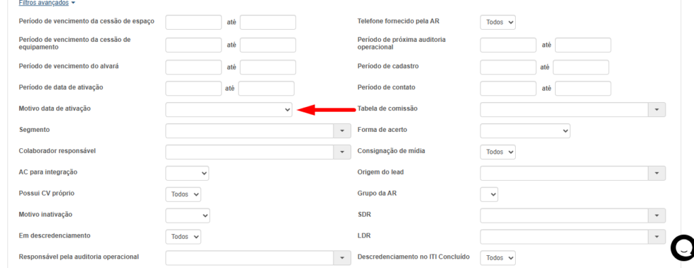Expand the Colaborador responsável arrow button
This screenshot has width=694, height=268.
point(342,152)
